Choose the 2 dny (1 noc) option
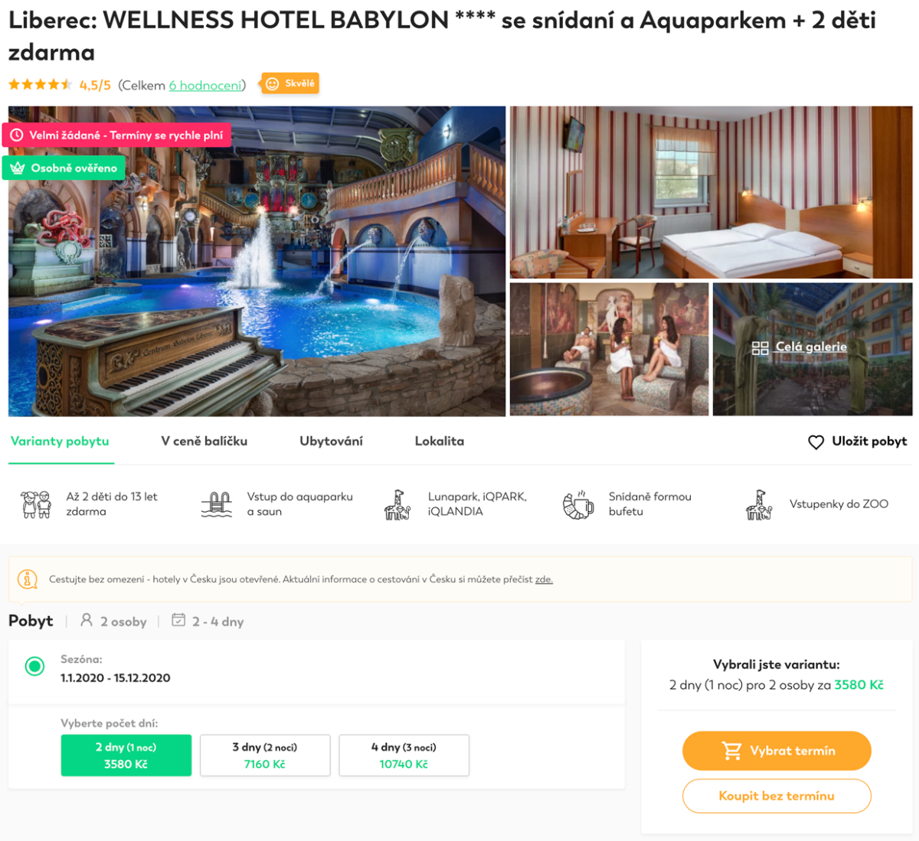The height and width of the screenshot is (841, 919). click(126, 755)
